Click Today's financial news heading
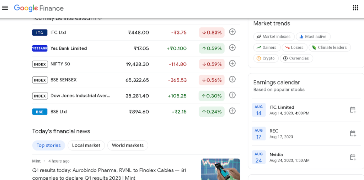The height and width of the screenshot is (180, 364). [x=61, y=131]
